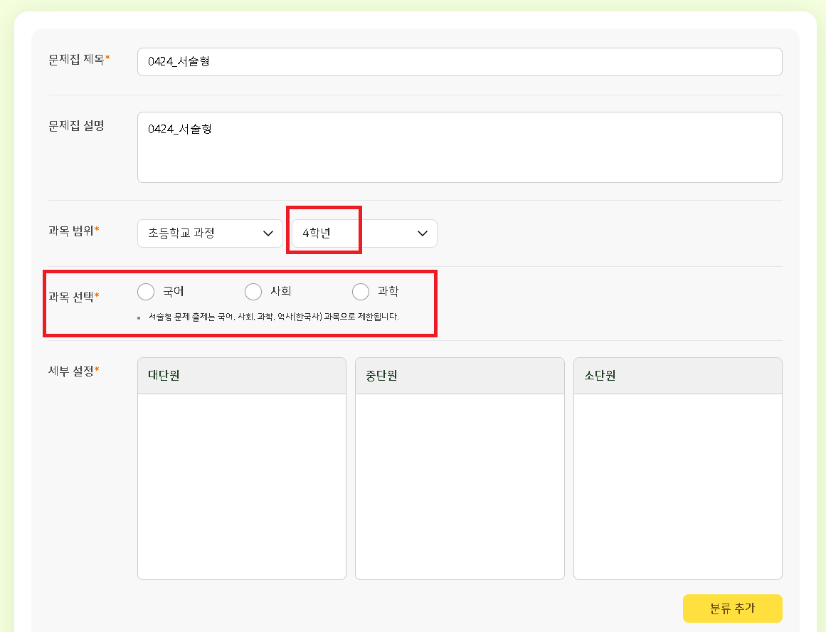The width and height of the screenshot is (826, 632).
Task: Click the chevron arrow in 4학년 dropdown
Action: (x=422, y=233)
